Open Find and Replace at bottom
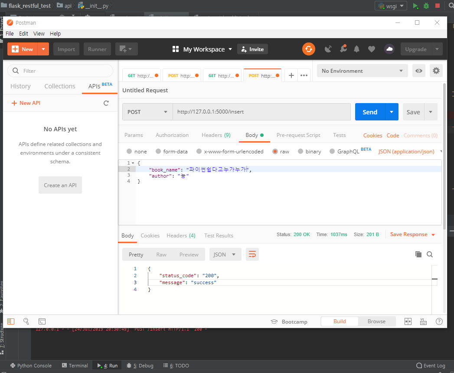 pos(26,321)
